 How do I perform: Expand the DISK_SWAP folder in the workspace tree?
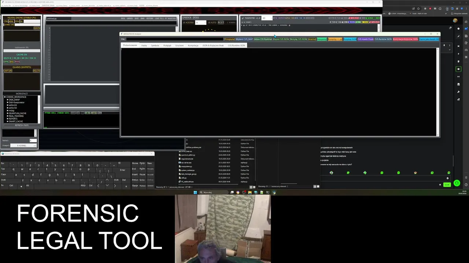click(8, 100)
